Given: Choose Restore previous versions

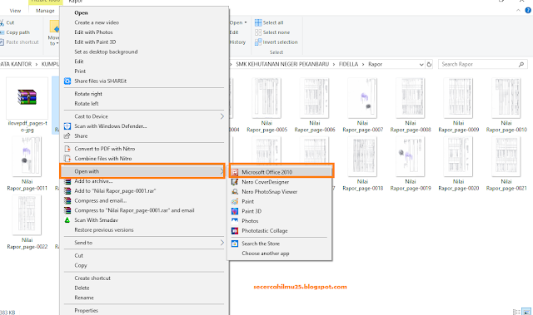Looking at the screenshot, I should [103, 230].
